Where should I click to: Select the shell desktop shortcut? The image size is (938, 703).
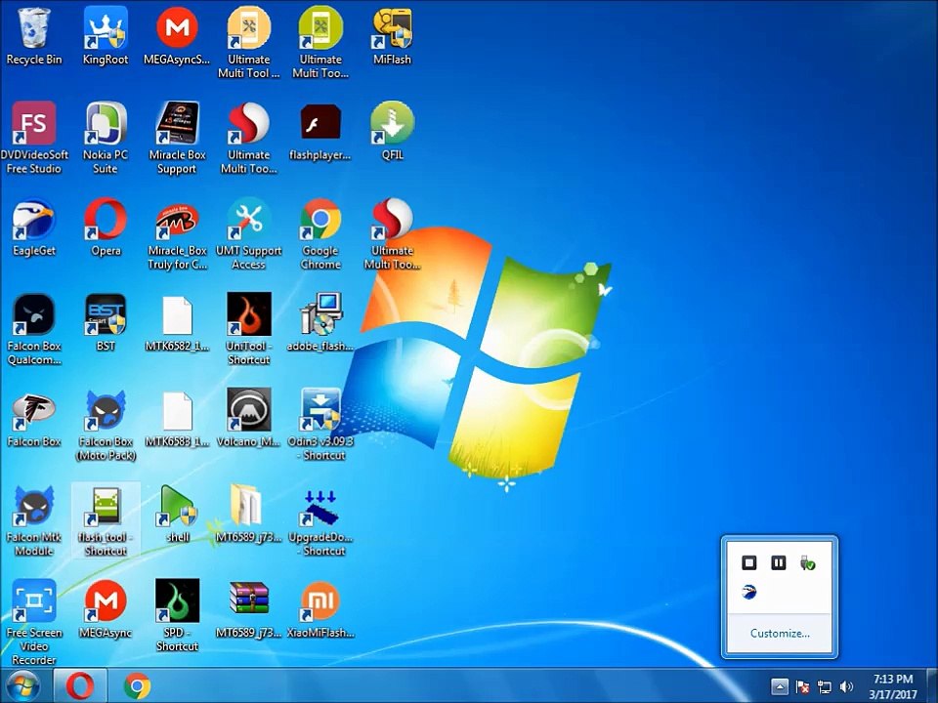coord(177,515)
